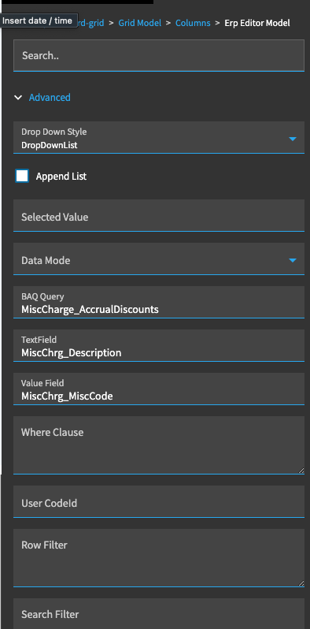
Task: Click the User CodeId field
Action: (x=159, y=501)
